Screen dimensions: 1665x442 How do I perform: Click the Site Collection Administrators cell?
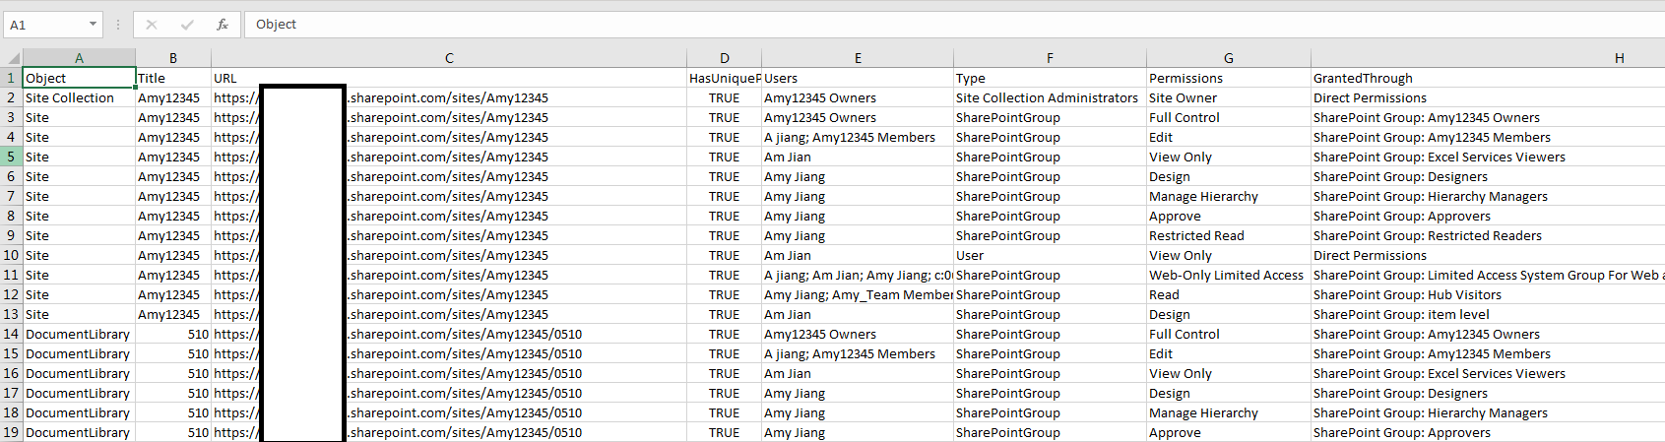[x=1050, y=97]
